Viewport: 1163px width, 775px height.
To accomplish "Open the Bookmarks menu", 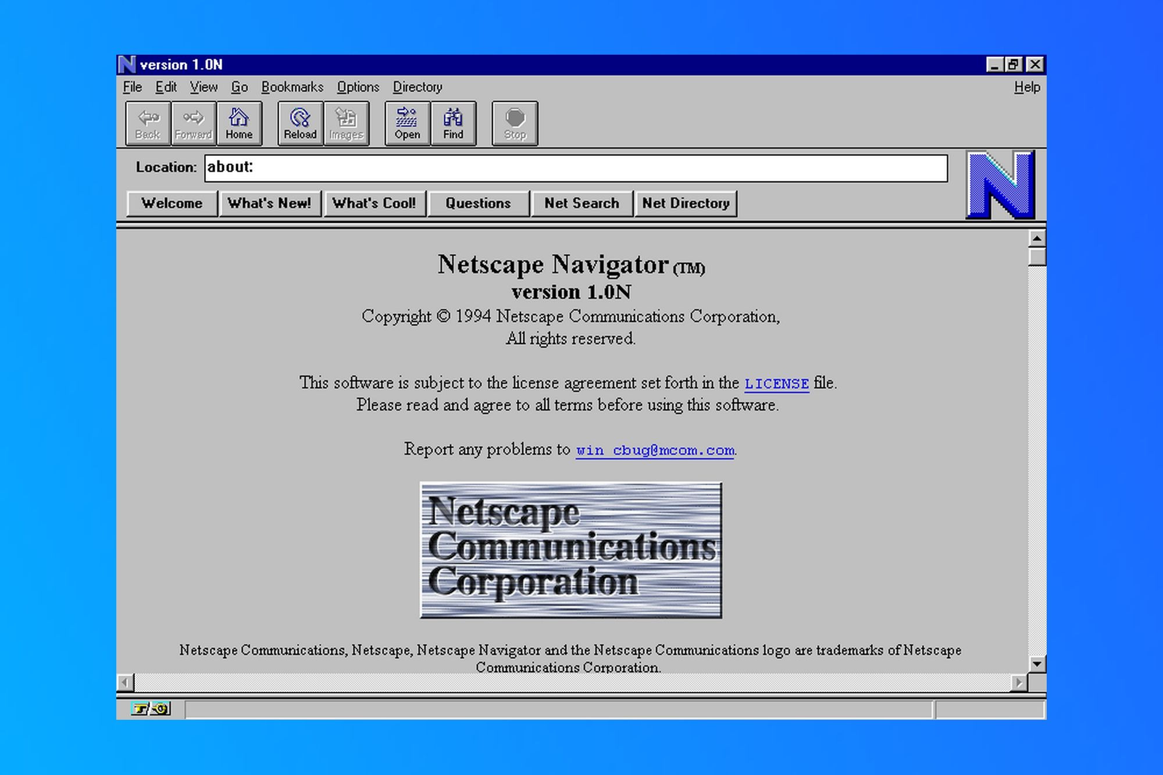I will coord(293,87).
